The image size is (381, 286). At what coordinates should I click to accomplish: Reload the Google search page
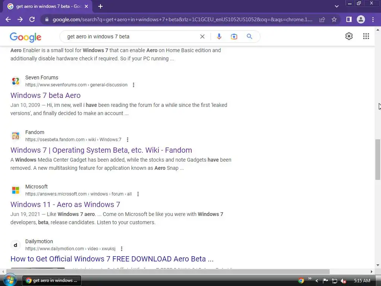coord(32,19)
